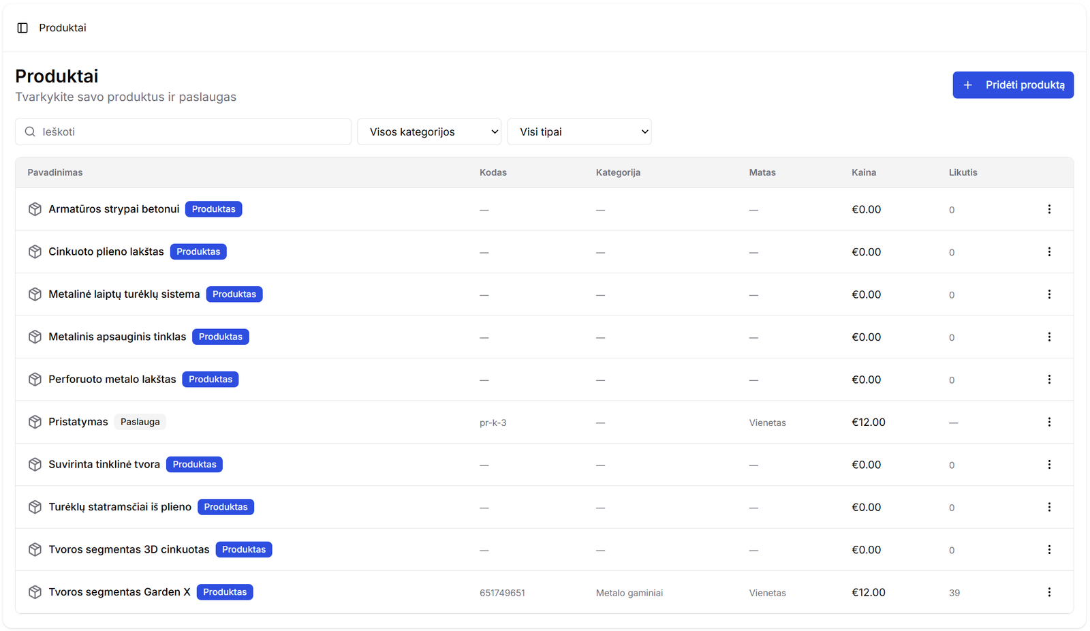Image resolution: width=1090 pixels, height=631 pixels.
Task: Click Produktas badge on Turėklų statramsčiai iš plieno
Action: coord(225,507)
